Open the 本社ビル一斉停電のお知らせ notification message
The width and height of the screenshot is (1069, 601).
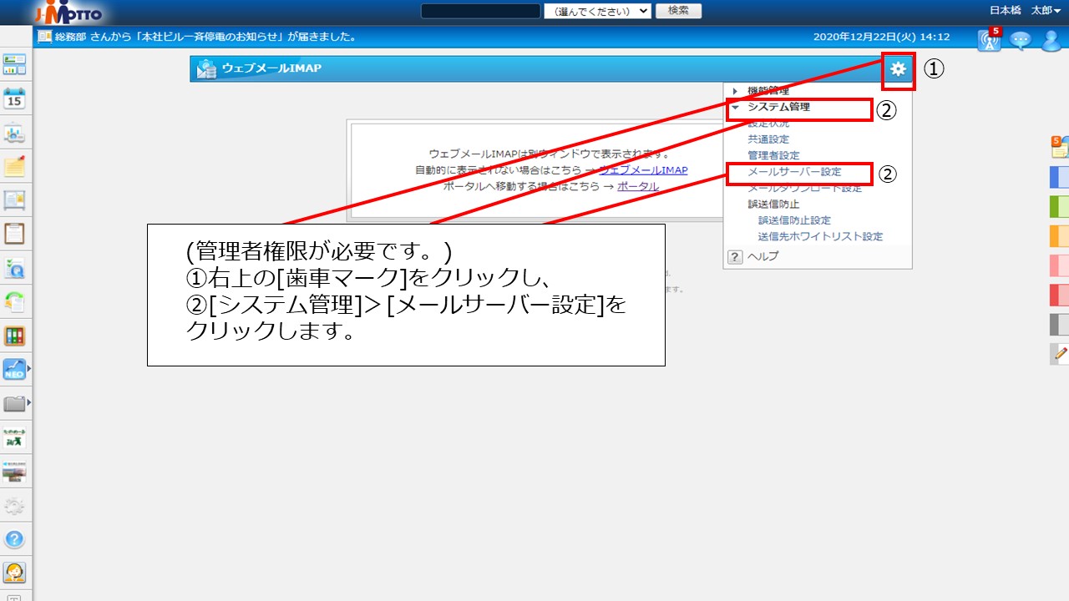click(x=205, y=37)
